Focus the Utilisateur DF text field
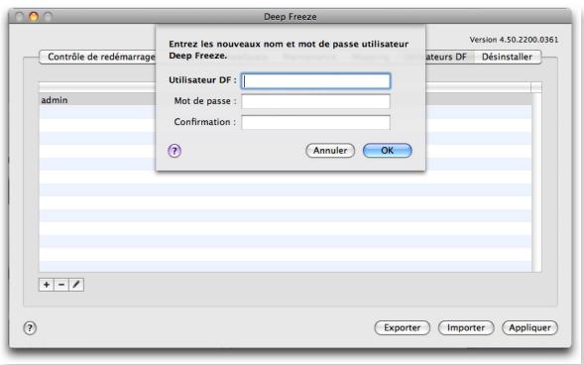This screenshot has width=584, height=365. coord(316,80)
